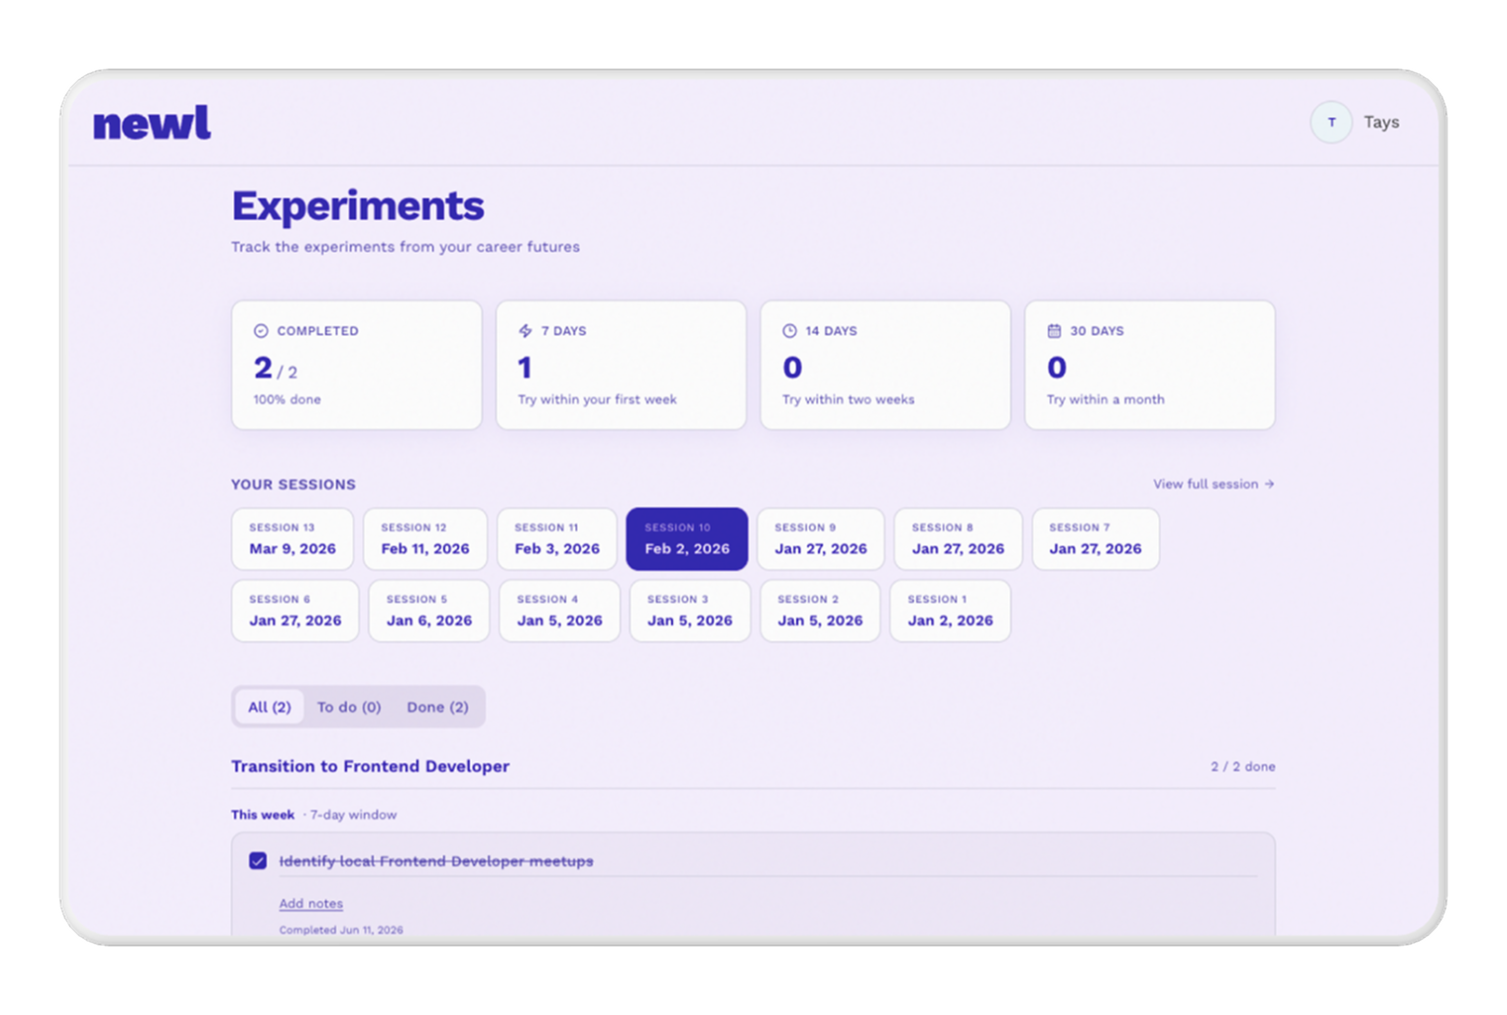1507x1015 pixels.
Task: Uncheck Identify local Frontend Developer meetups
Action: click(x=258, y=860)
